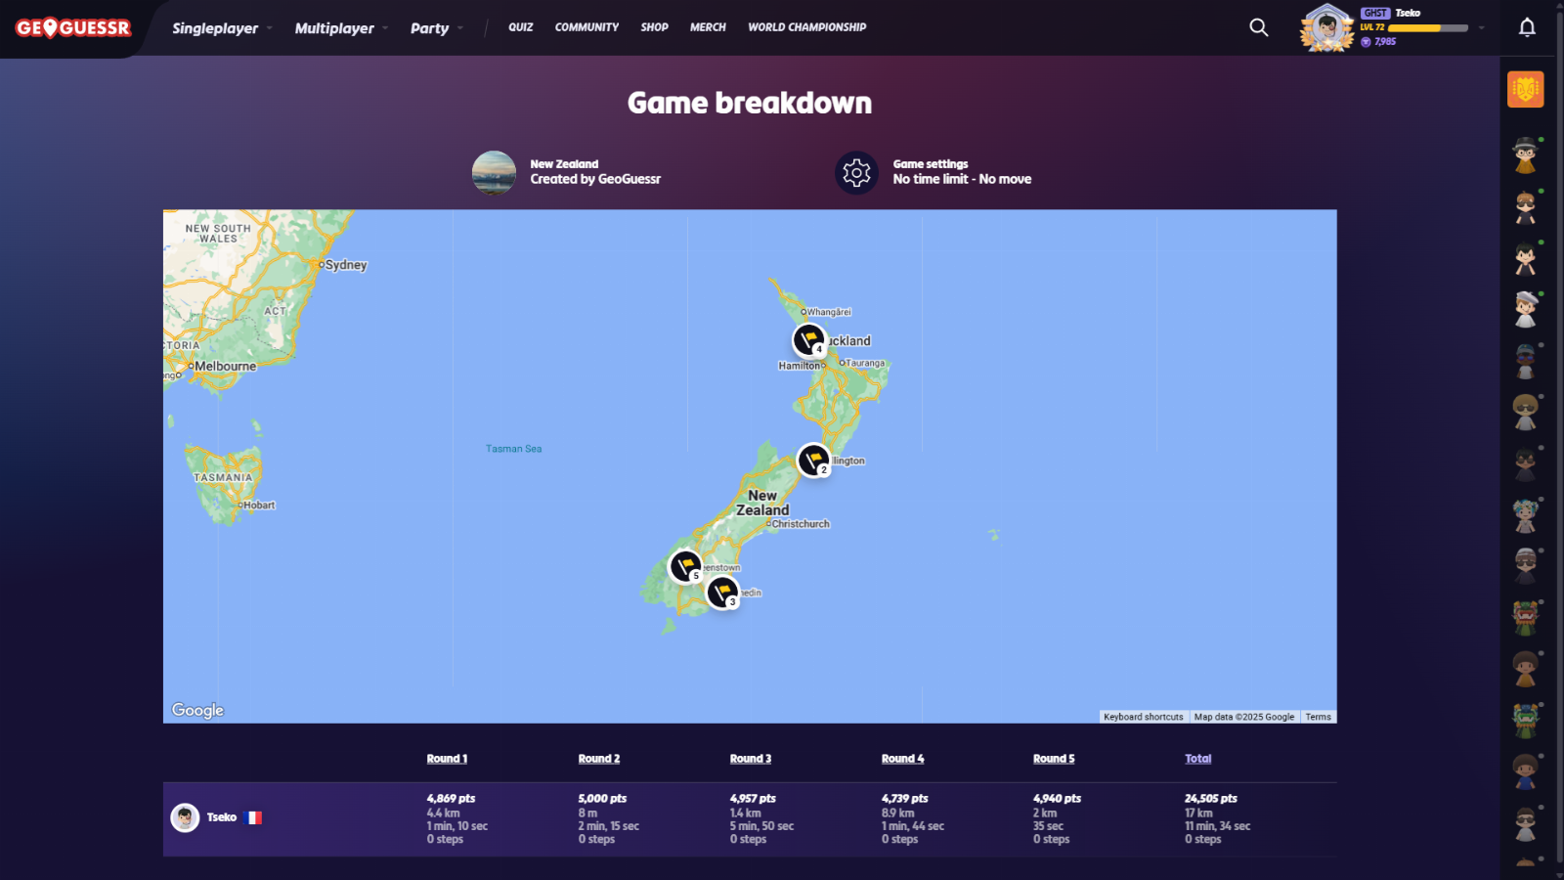This screenshot has height=880, width=1564.
Task: Select round 5 flag marker near Queenstown
Action: coord(685,565)
